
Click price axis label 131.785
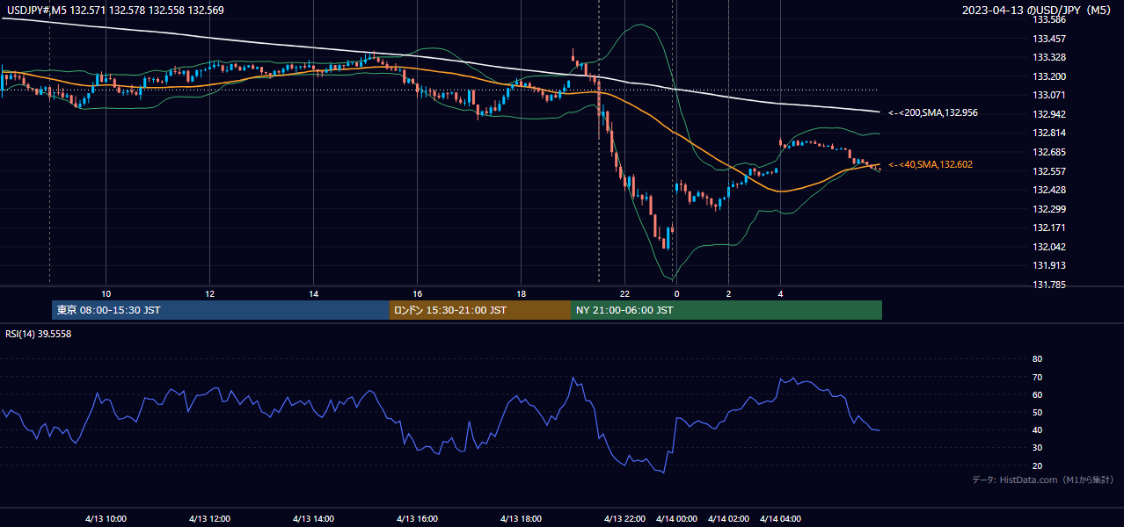[x=1049, y=285]
